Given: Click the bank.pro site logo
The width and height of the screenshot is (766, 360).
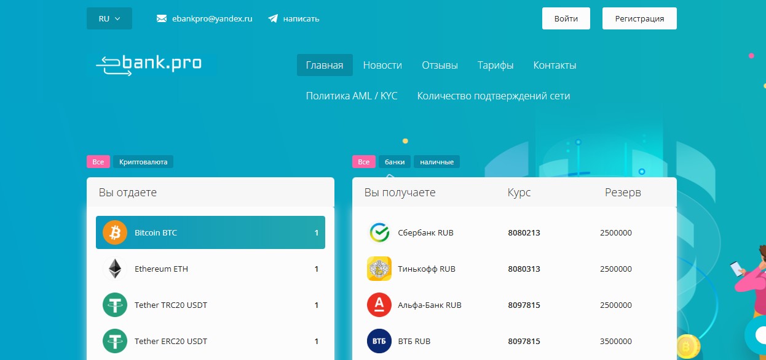Looking at the screenshot, I should point(149,64).
